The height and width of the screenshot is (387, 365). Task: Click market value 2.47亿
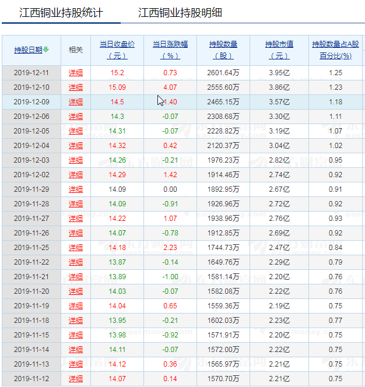pyautogui.click(x=279, y=248)
